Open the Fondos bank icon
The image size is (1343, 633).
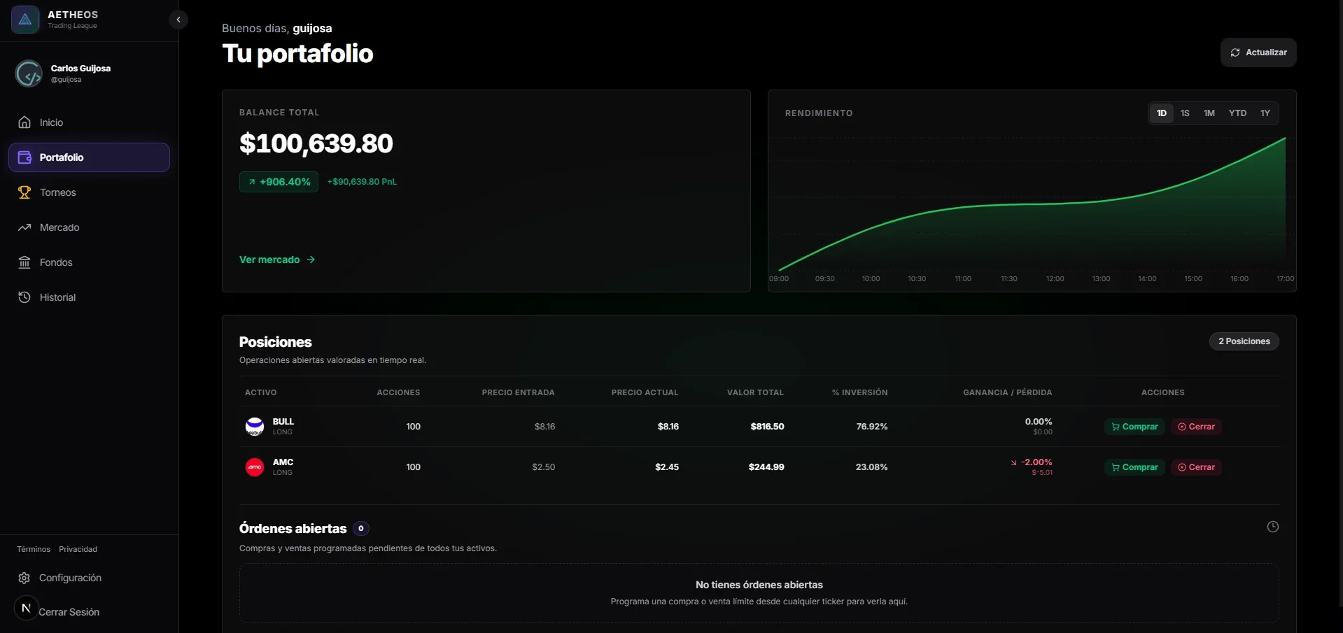click(x=24, y=262)
